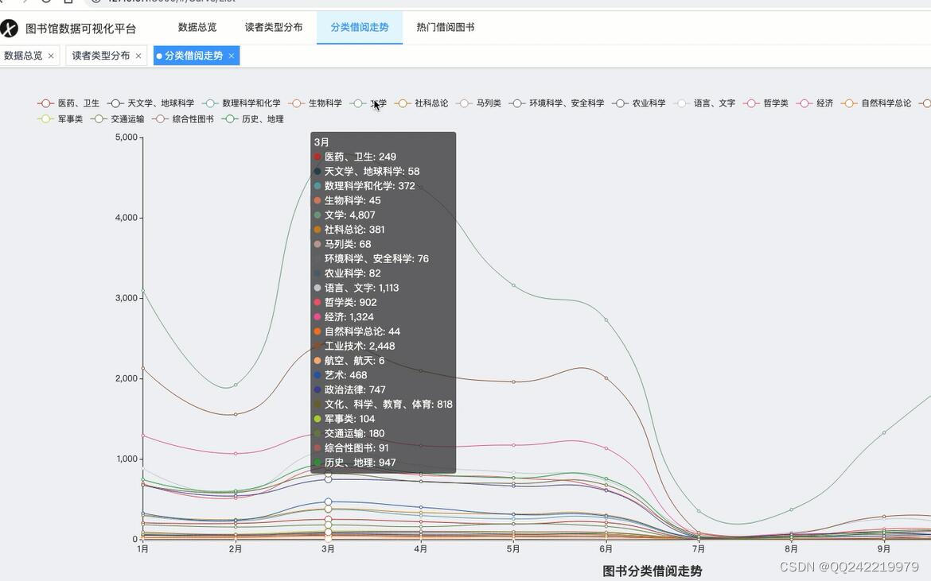Click the 经济 data point at 6月
Image resolution: width=931 pixels, height=581 pixels.
point(606,448)
